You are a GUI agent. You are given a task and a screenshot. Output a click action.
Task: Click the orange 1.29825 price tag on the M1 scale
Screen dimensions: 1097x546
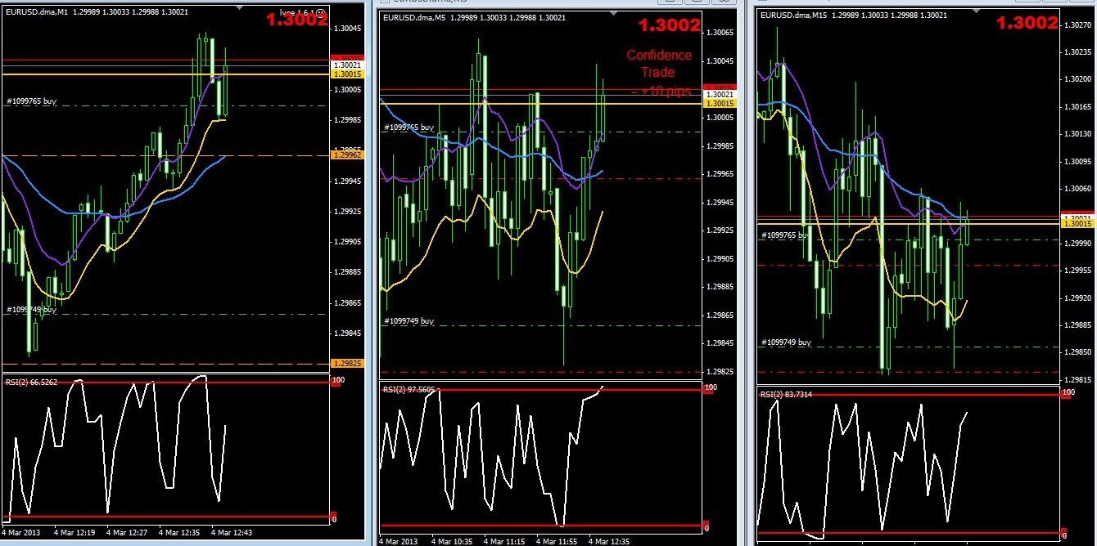[x=346, y=363]
